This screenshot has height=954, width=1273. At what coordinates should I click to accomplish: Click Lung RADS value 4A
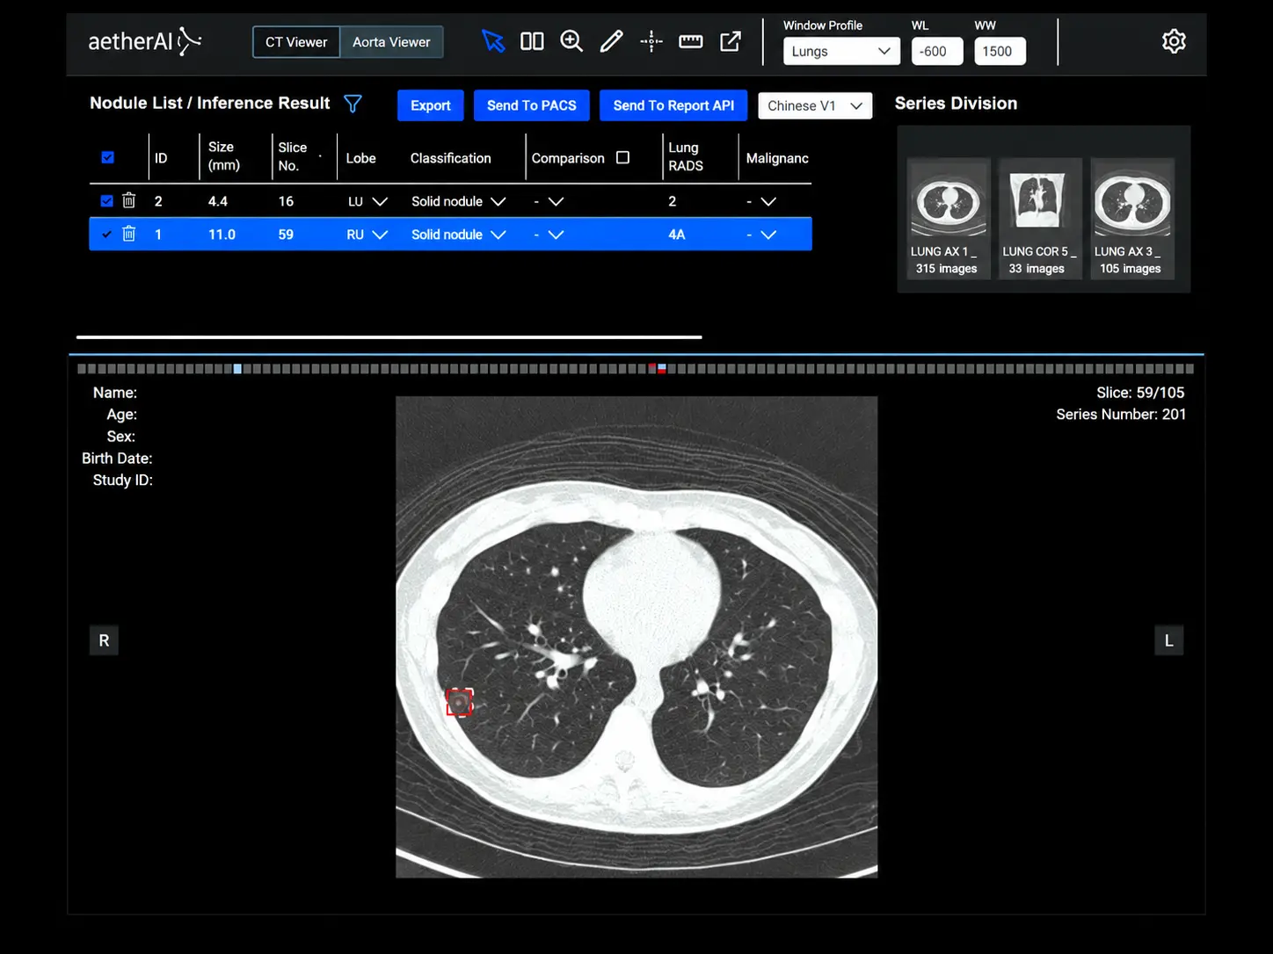676,235
